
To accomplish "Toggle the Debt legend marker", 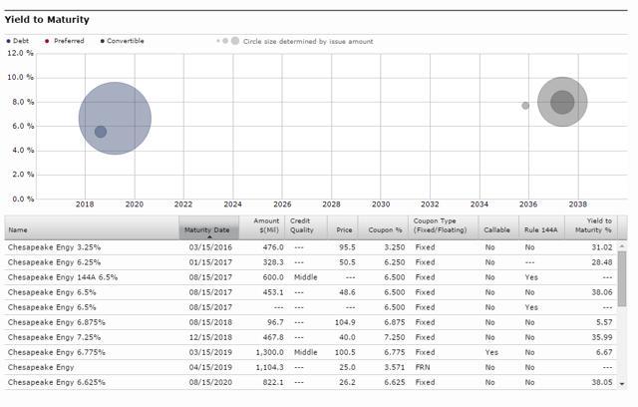I will point(8,41).
